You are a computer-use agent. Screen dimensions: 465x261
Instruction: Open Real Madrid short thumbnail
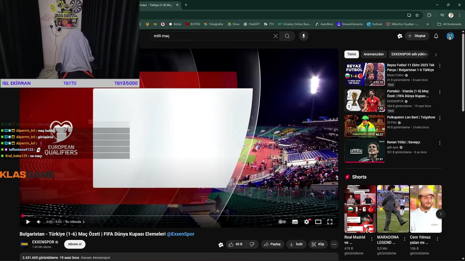click(x=360, y=209)
